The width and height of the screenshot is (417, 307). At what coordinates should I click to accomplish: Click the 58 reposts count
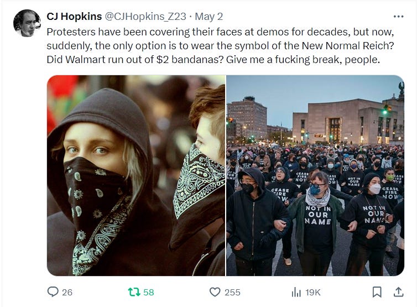[149, 293]
